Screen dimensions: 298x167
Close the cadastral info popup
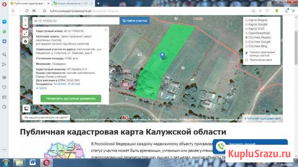click(106, 30)
